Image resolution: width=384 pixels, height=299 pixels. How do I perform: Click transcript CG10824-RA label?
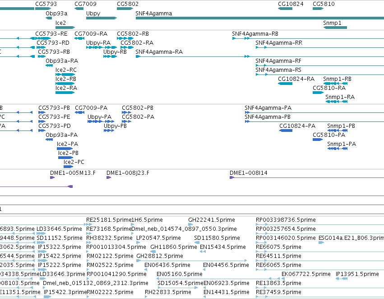(296, 79)
